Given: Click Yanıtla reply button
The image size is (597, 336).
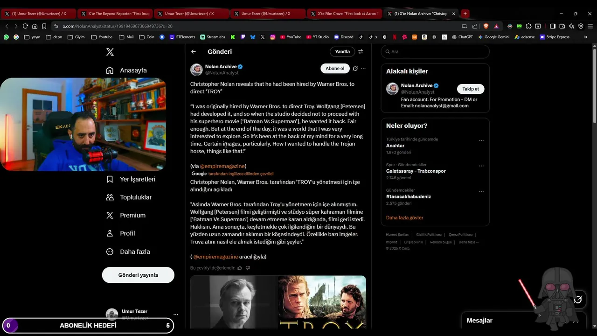Looking at the screenshot, I should pyautogui.click(x=342, y=52).
